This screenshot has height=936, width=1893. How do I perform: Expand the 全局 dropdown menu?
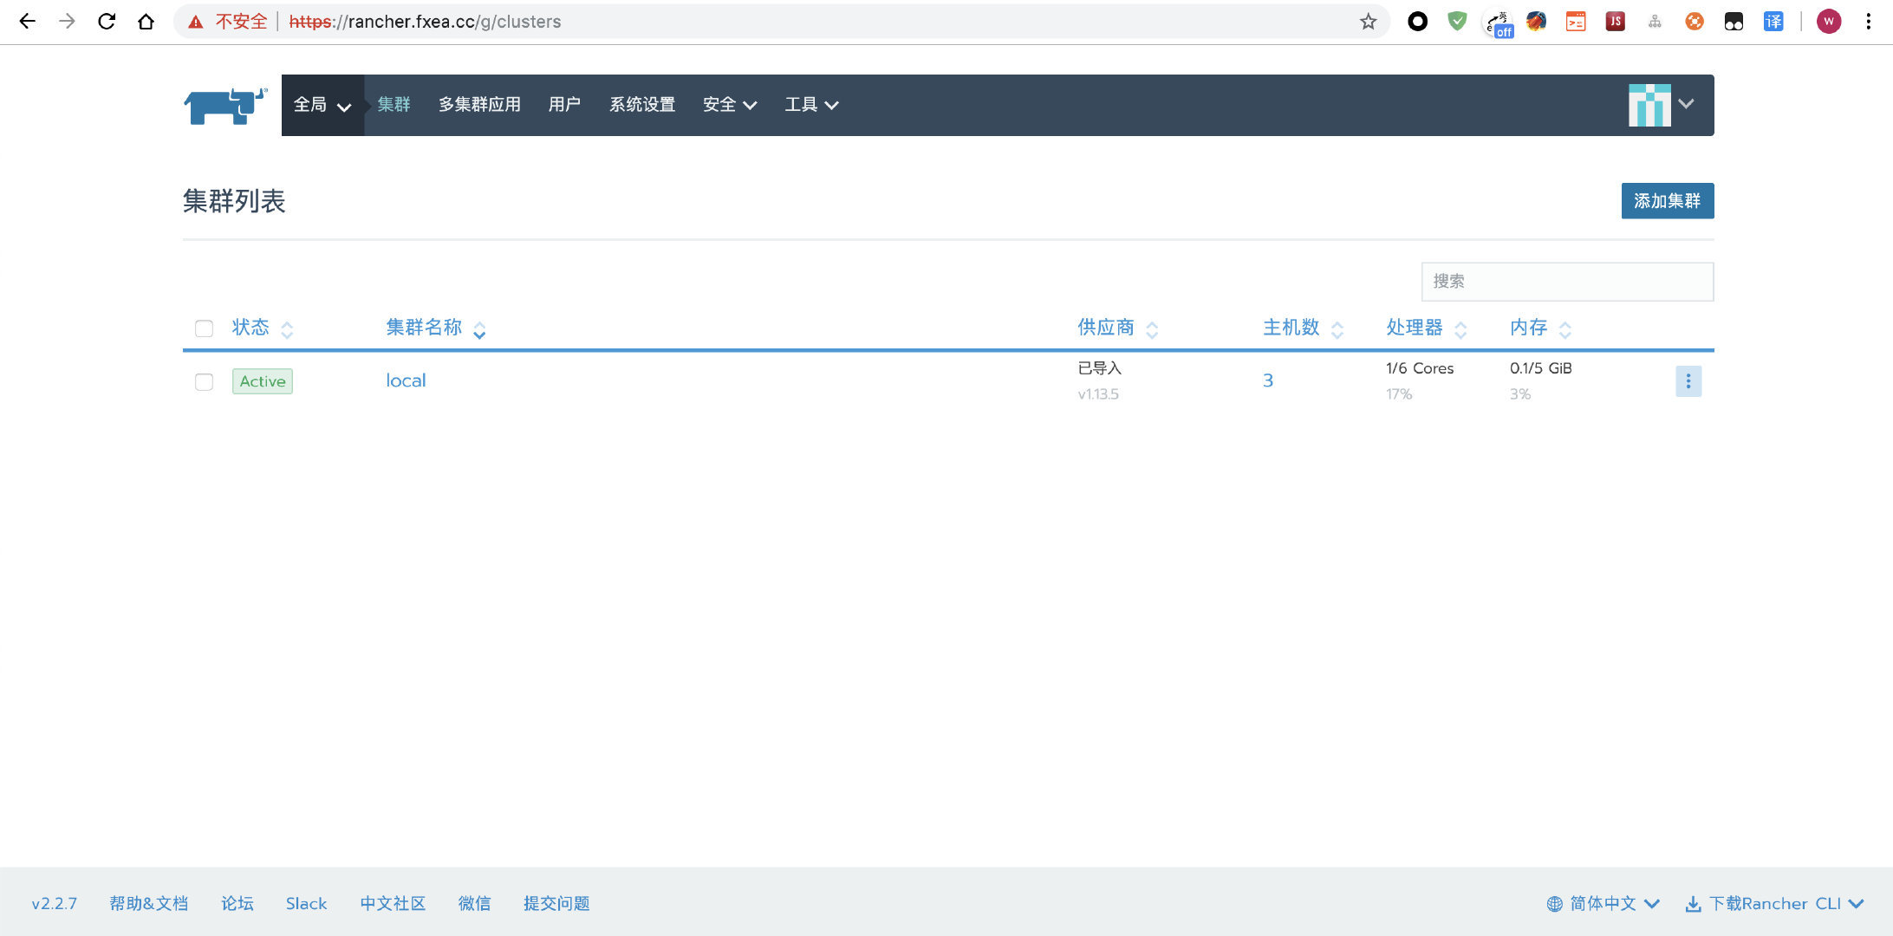321,104
